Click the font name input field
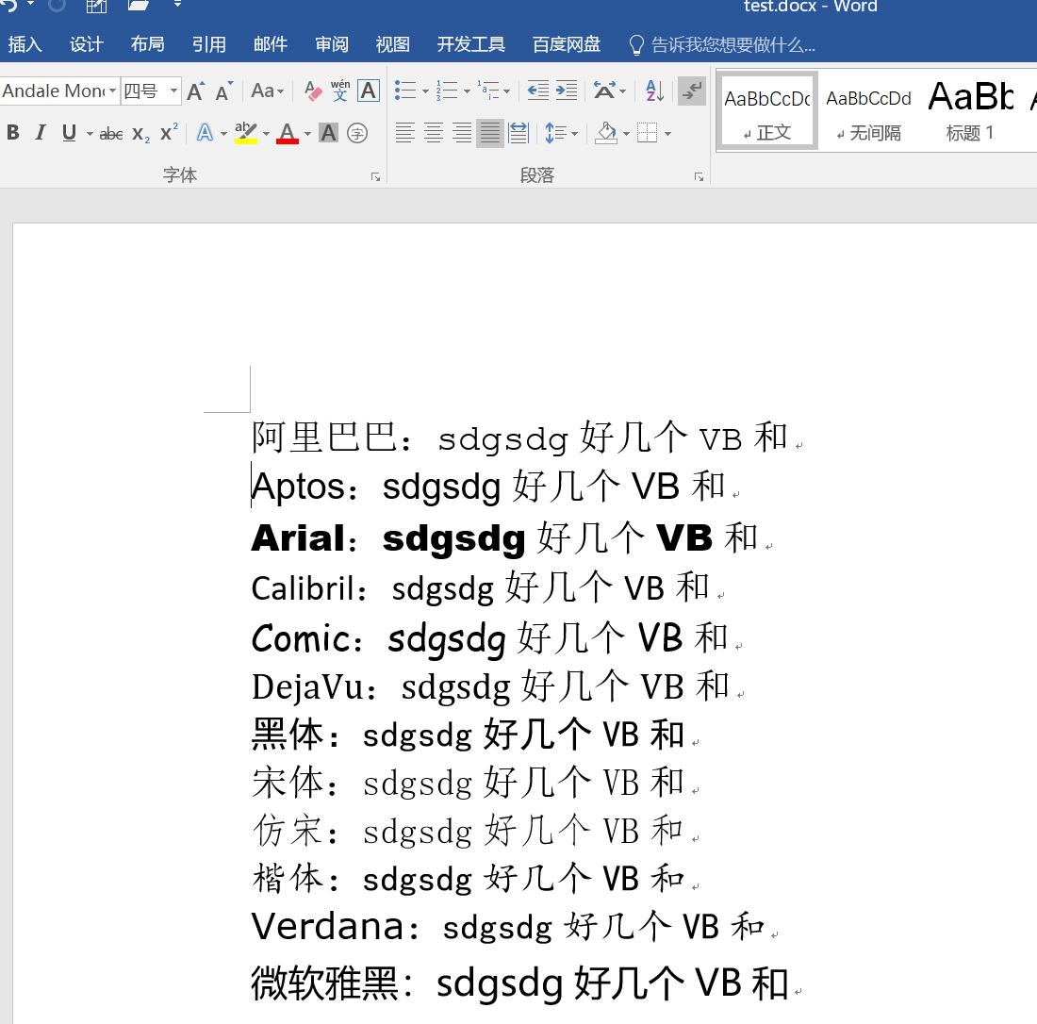Screen dimensions: 1037x1024 click(54, 91)
